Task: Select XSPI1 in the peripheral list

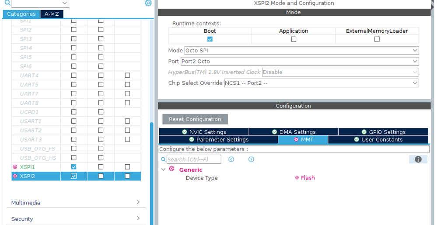Action: [x=27, y=167]
